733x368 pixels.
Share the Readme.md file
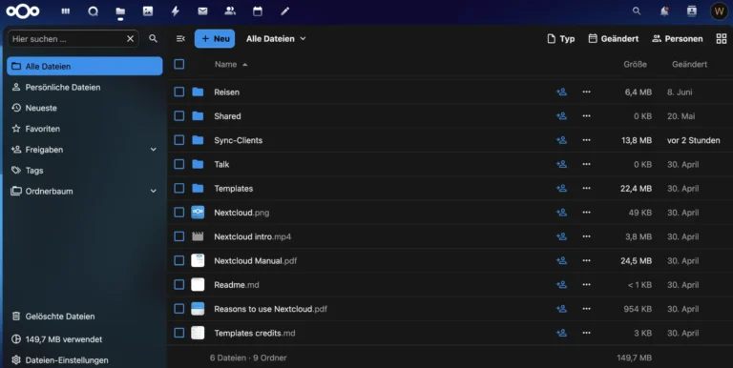(x=561, y=284)
